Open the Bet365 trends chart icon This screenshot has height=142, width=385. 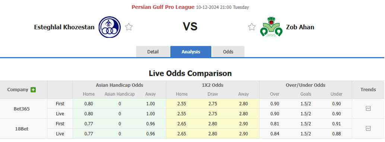[x=368, y=109]
